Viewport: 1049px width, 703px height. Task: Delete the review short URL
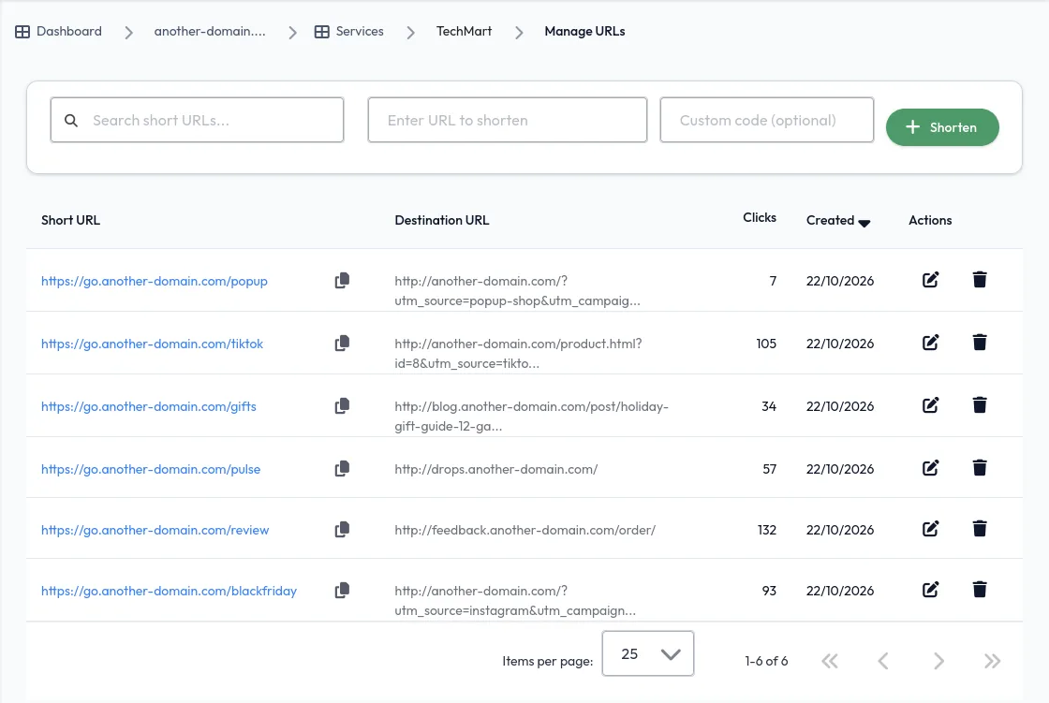[x=980, y=529]
